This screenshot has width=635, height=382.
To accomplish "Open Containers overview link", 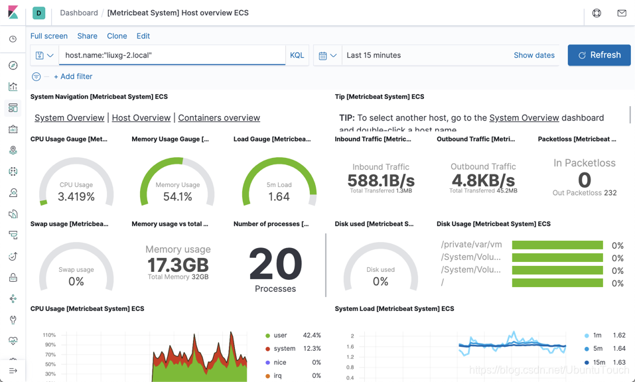I will (219, 118).
